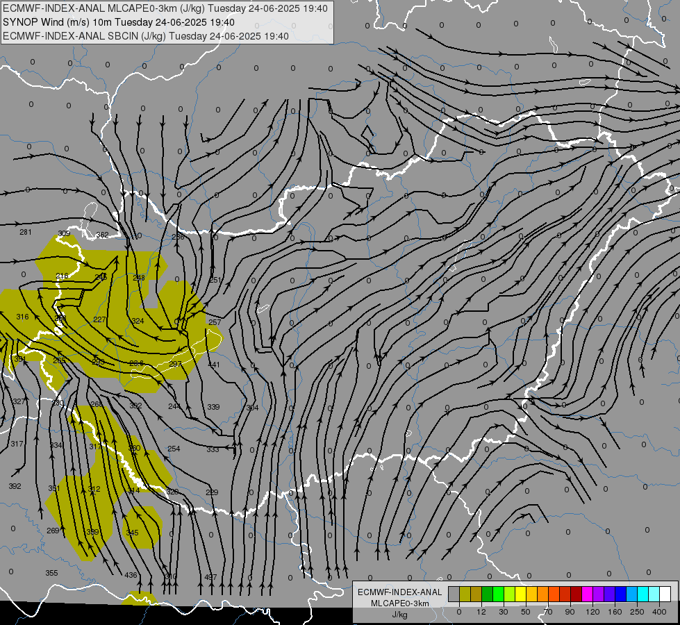Click the legend scale value 50

pos(525,612)
